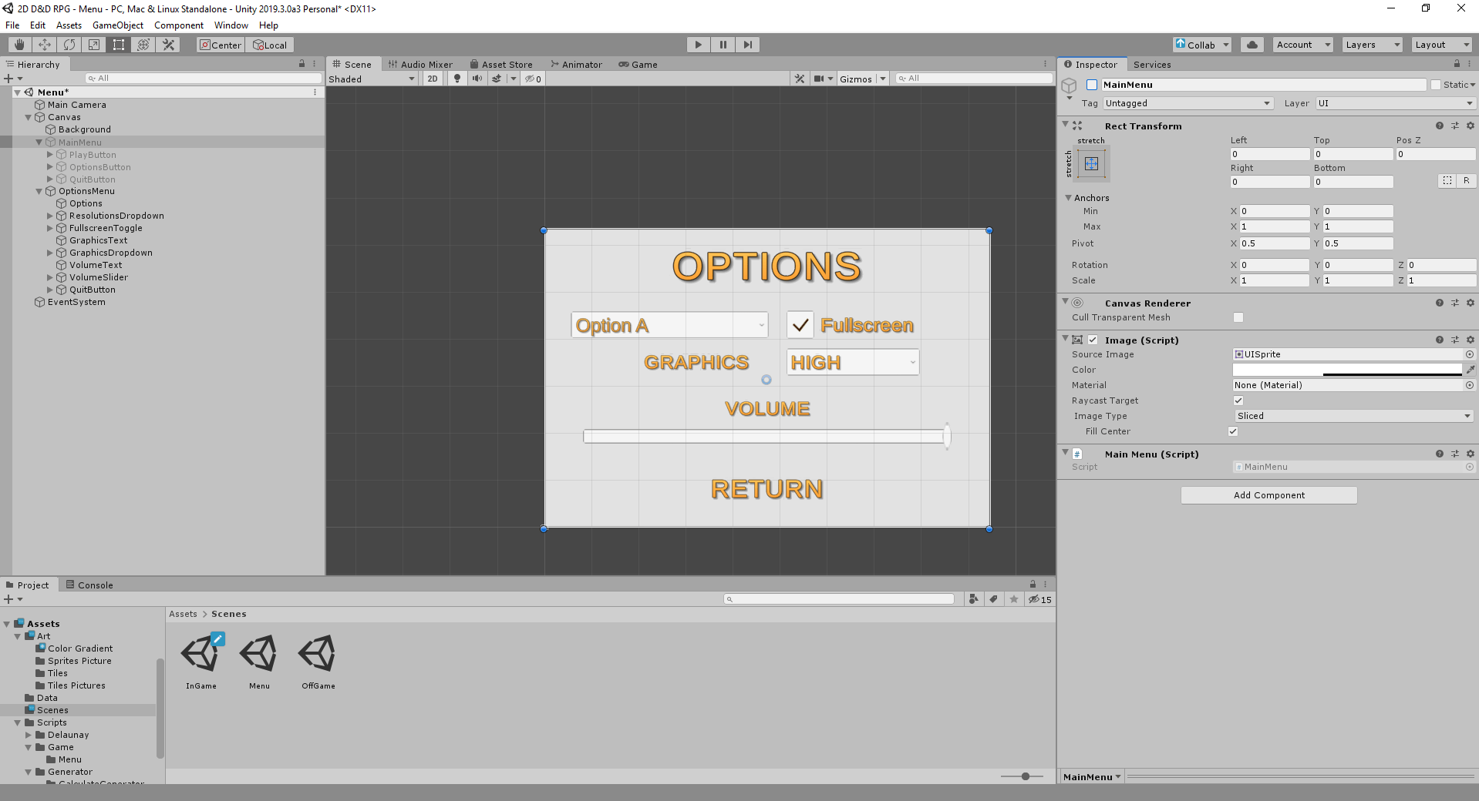
Task: Toggle the Static checkbox
Action: pos(1436,85)
